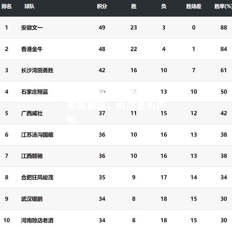Image resolution: width=232 pixels, height=228 pixels.
Task: Open the 广西威壮 team entry
Action: coord(32,113)
